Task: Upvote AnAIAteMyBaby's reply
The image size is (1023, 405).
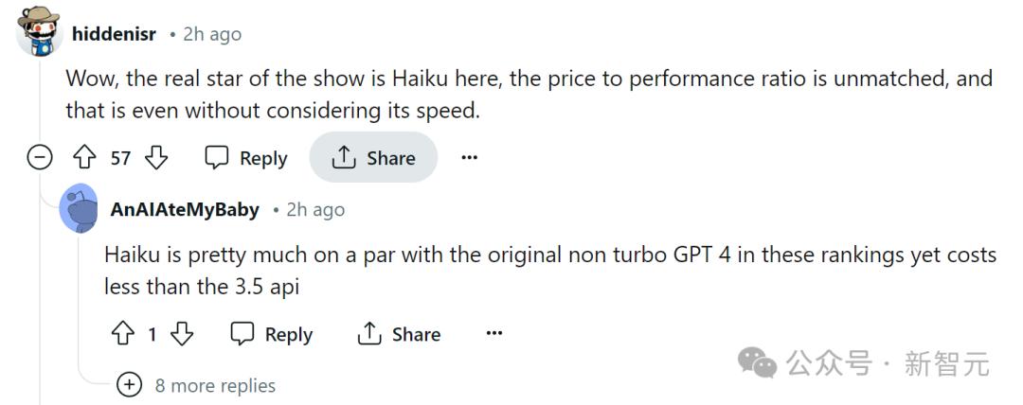Action: (123, 334)
